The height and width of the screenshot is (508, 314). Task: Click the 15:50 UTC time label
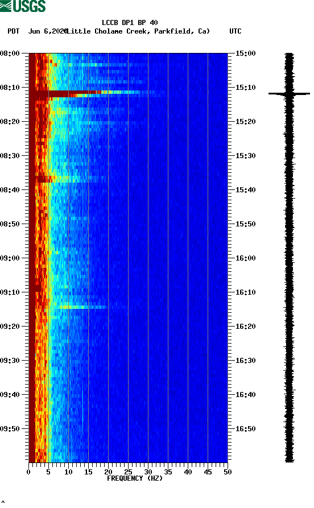pyautogui.click(x=245, y=224)
